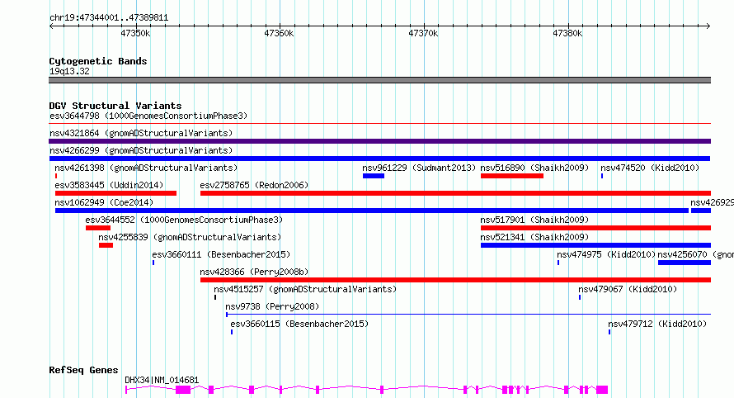Image resolution: width=734 pixels, height=398 pixels.
Task: Click the esv3583445 (Uddin2014) label
Action: [x=109, y=185]
